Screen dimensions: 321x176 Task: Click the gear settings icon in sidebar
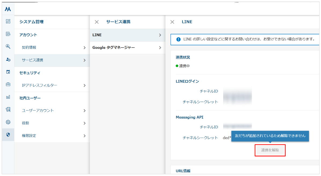click(x=8, y=122)
